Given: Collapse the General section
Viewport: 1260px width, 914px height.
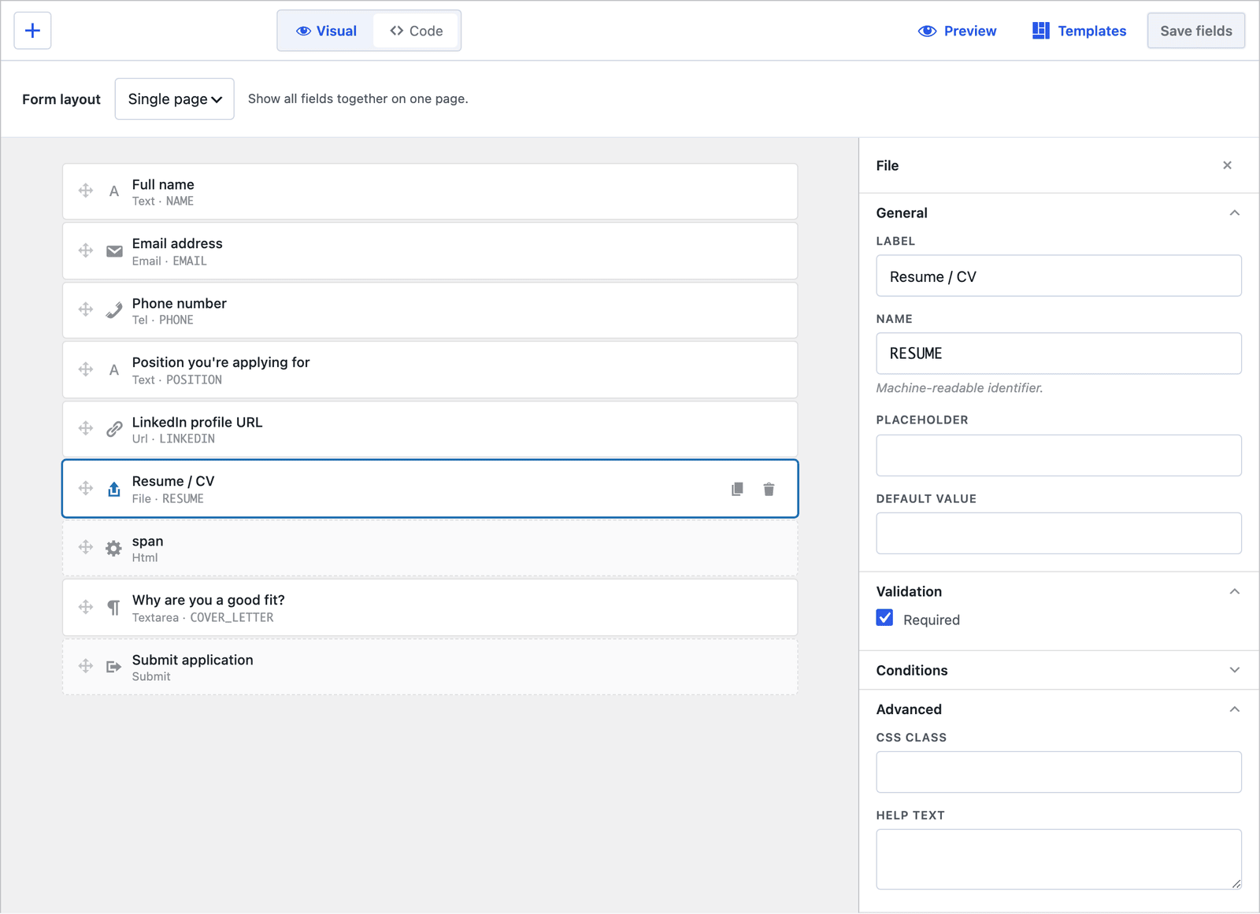Looking at the screenshot, I should coord(1234,213).
